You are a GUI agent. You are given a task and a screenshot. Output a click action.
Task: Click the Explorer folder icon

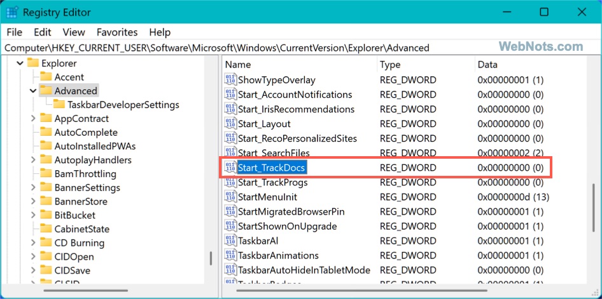coord(33,63)
